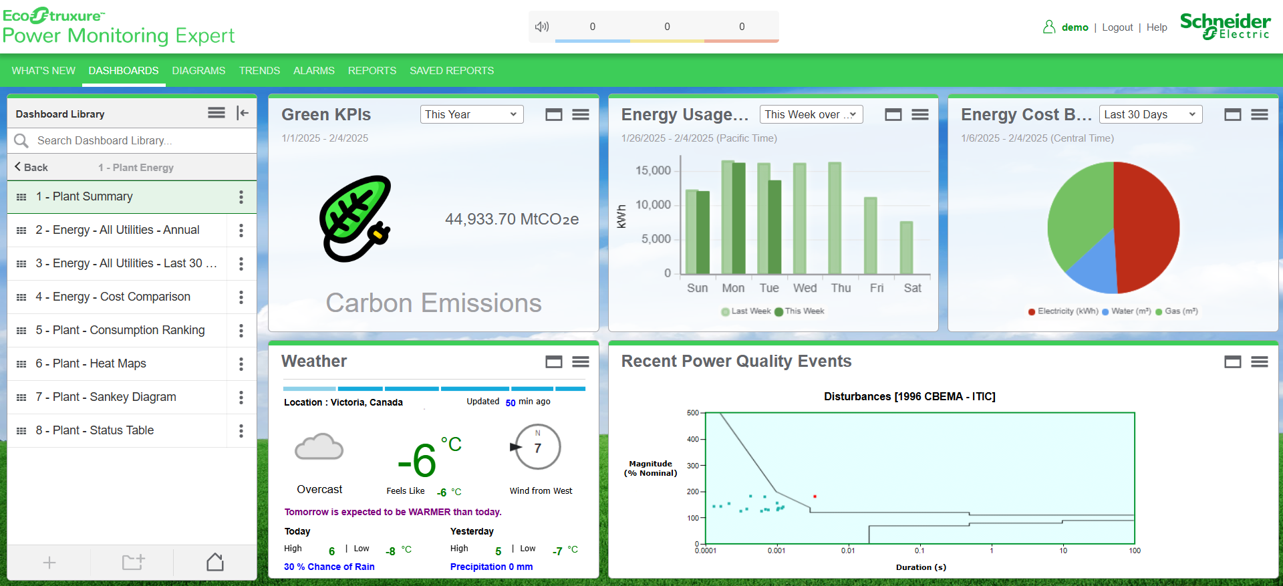Collapse the Dashboard Library panel

(x=243, y=113)
